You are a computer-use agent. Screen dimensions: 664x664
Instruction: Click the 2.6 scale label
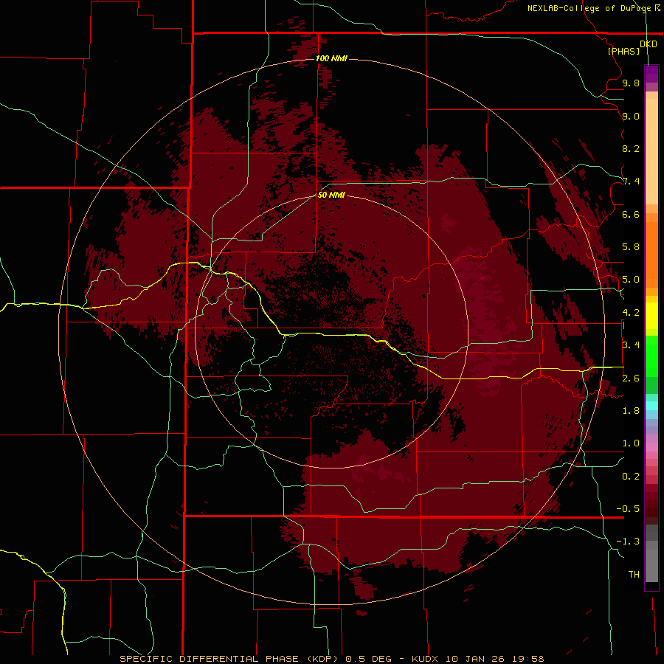(631, 378)
